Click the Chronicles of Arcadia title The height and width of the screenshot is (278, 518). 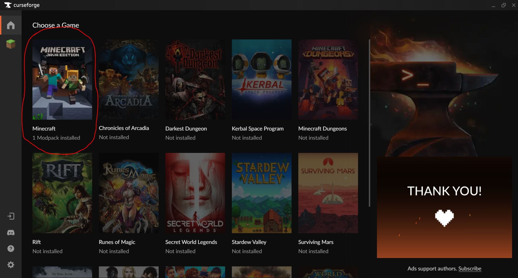(124, 128)
